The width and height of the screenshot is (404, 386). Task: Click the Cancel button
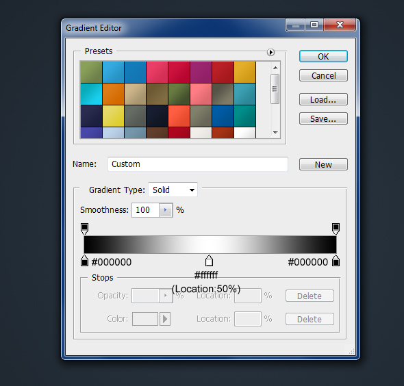(x=323, y=75)
